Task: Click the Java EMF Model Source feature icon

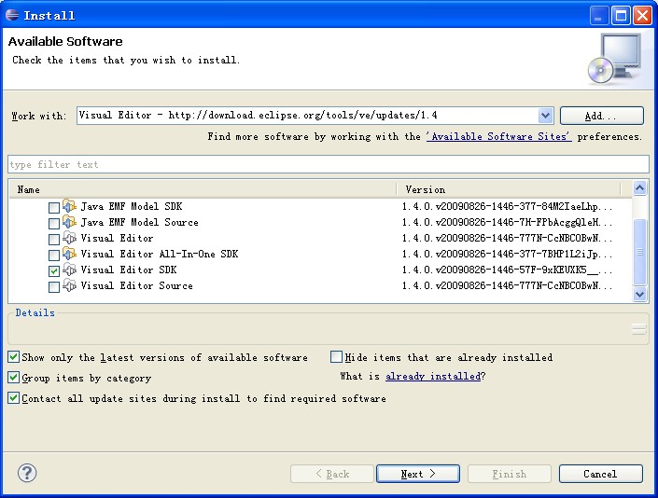Action: [69, 222]
